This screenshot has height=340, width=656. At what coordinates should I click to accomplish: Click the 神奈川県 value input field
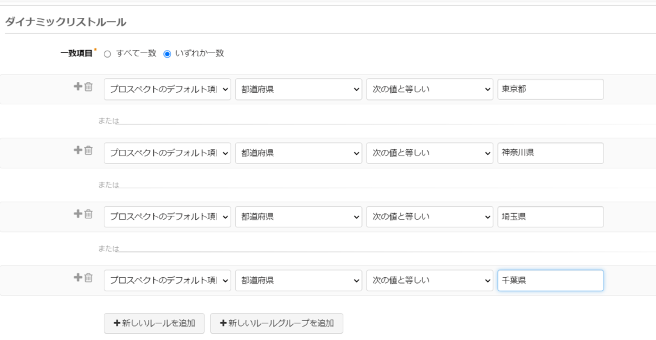(550, 153)
